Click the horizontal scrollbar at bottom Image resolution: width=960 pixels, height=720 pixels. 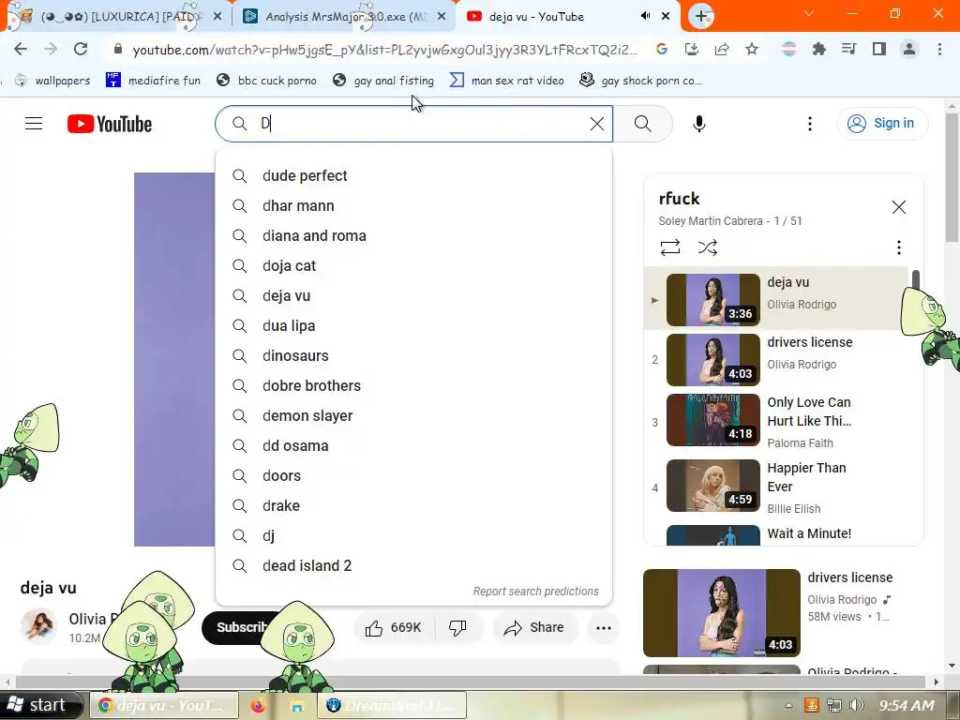471,682
